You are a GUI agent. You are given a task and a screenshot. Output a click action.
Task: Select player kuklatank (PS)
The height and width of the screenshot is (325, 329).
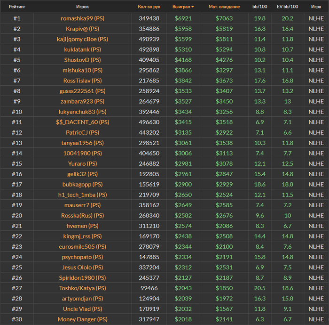point(82,49)
